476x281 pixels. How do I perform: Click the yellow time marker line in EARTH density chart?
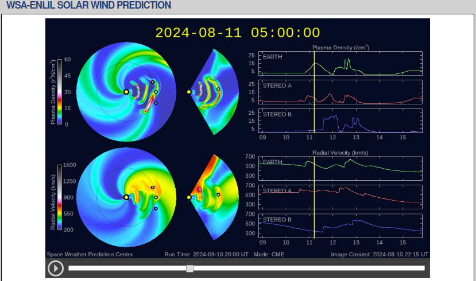[314, 63]
